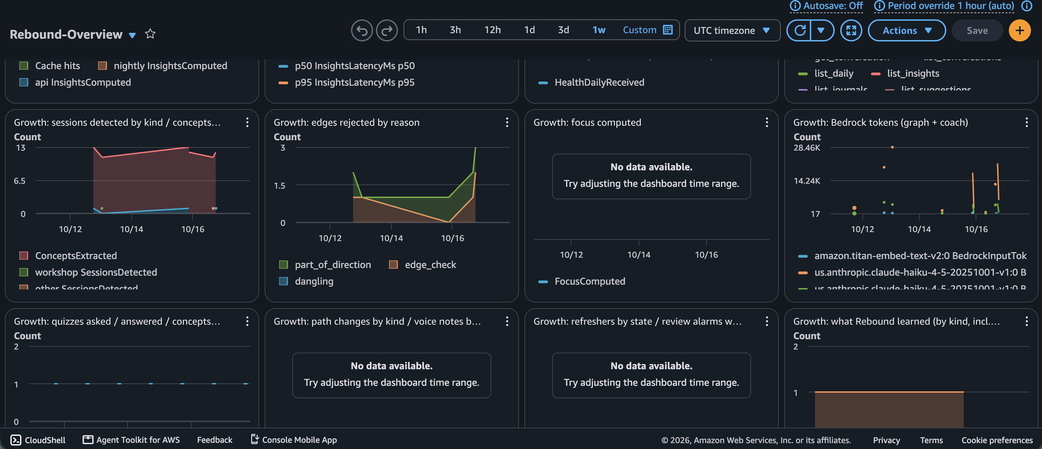Click the Autosave: Off info link
The width and height of the screenshot is (1042, 449).
click(x=826, y=6)
